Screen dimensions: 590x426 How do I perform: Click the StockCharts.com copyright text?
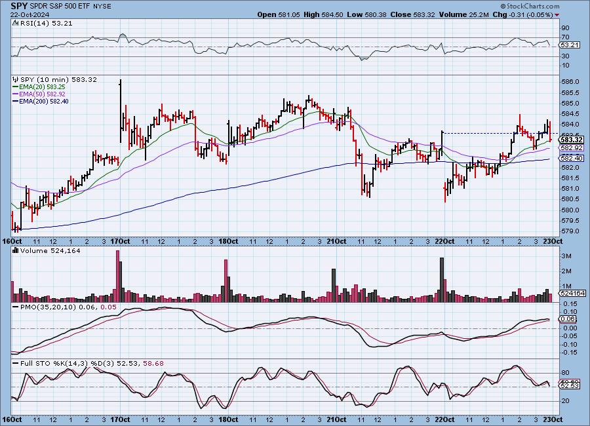tap(530, 6)
